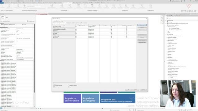The image size is (198, 111).
Task: Toggle visible-in-all-views checkbox for workset 04
Action: [x=127, y=31]
